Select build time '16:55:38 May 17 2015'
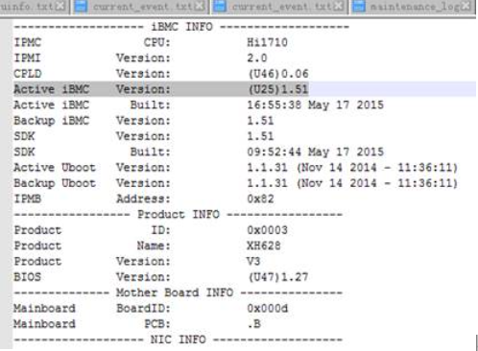478x351 pixels. coord(315,105)
